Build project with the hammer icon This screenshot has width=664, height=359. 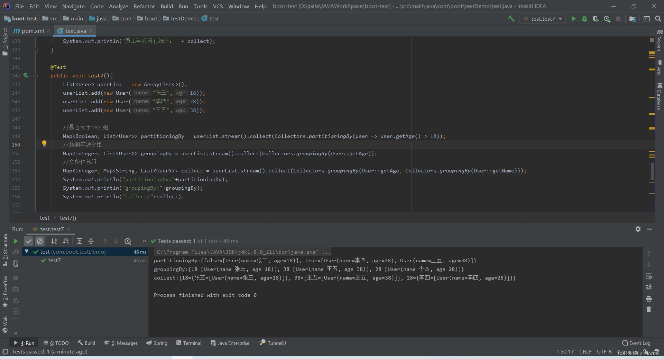(x=511, y=19)
